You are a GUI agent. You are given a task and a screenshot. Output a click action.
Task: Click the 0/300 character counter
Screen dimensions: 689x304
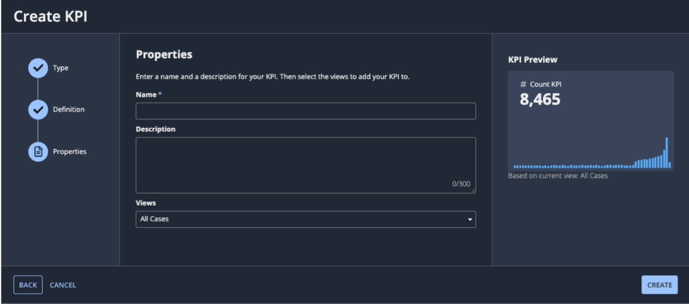coord(461,184)
